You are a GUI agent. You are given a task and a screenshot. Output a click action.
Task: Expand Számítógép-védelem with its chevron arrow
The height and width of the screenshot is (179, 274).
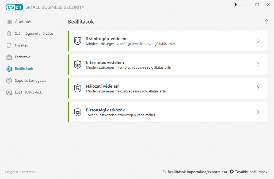coord(258,41)
